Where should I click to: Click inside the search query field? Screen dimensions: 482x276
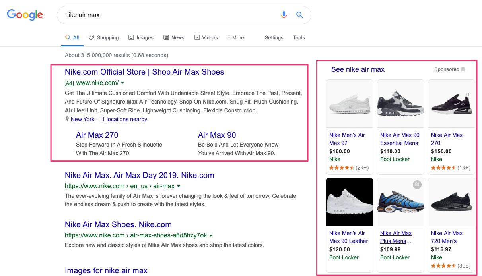(x=159, y=15)
